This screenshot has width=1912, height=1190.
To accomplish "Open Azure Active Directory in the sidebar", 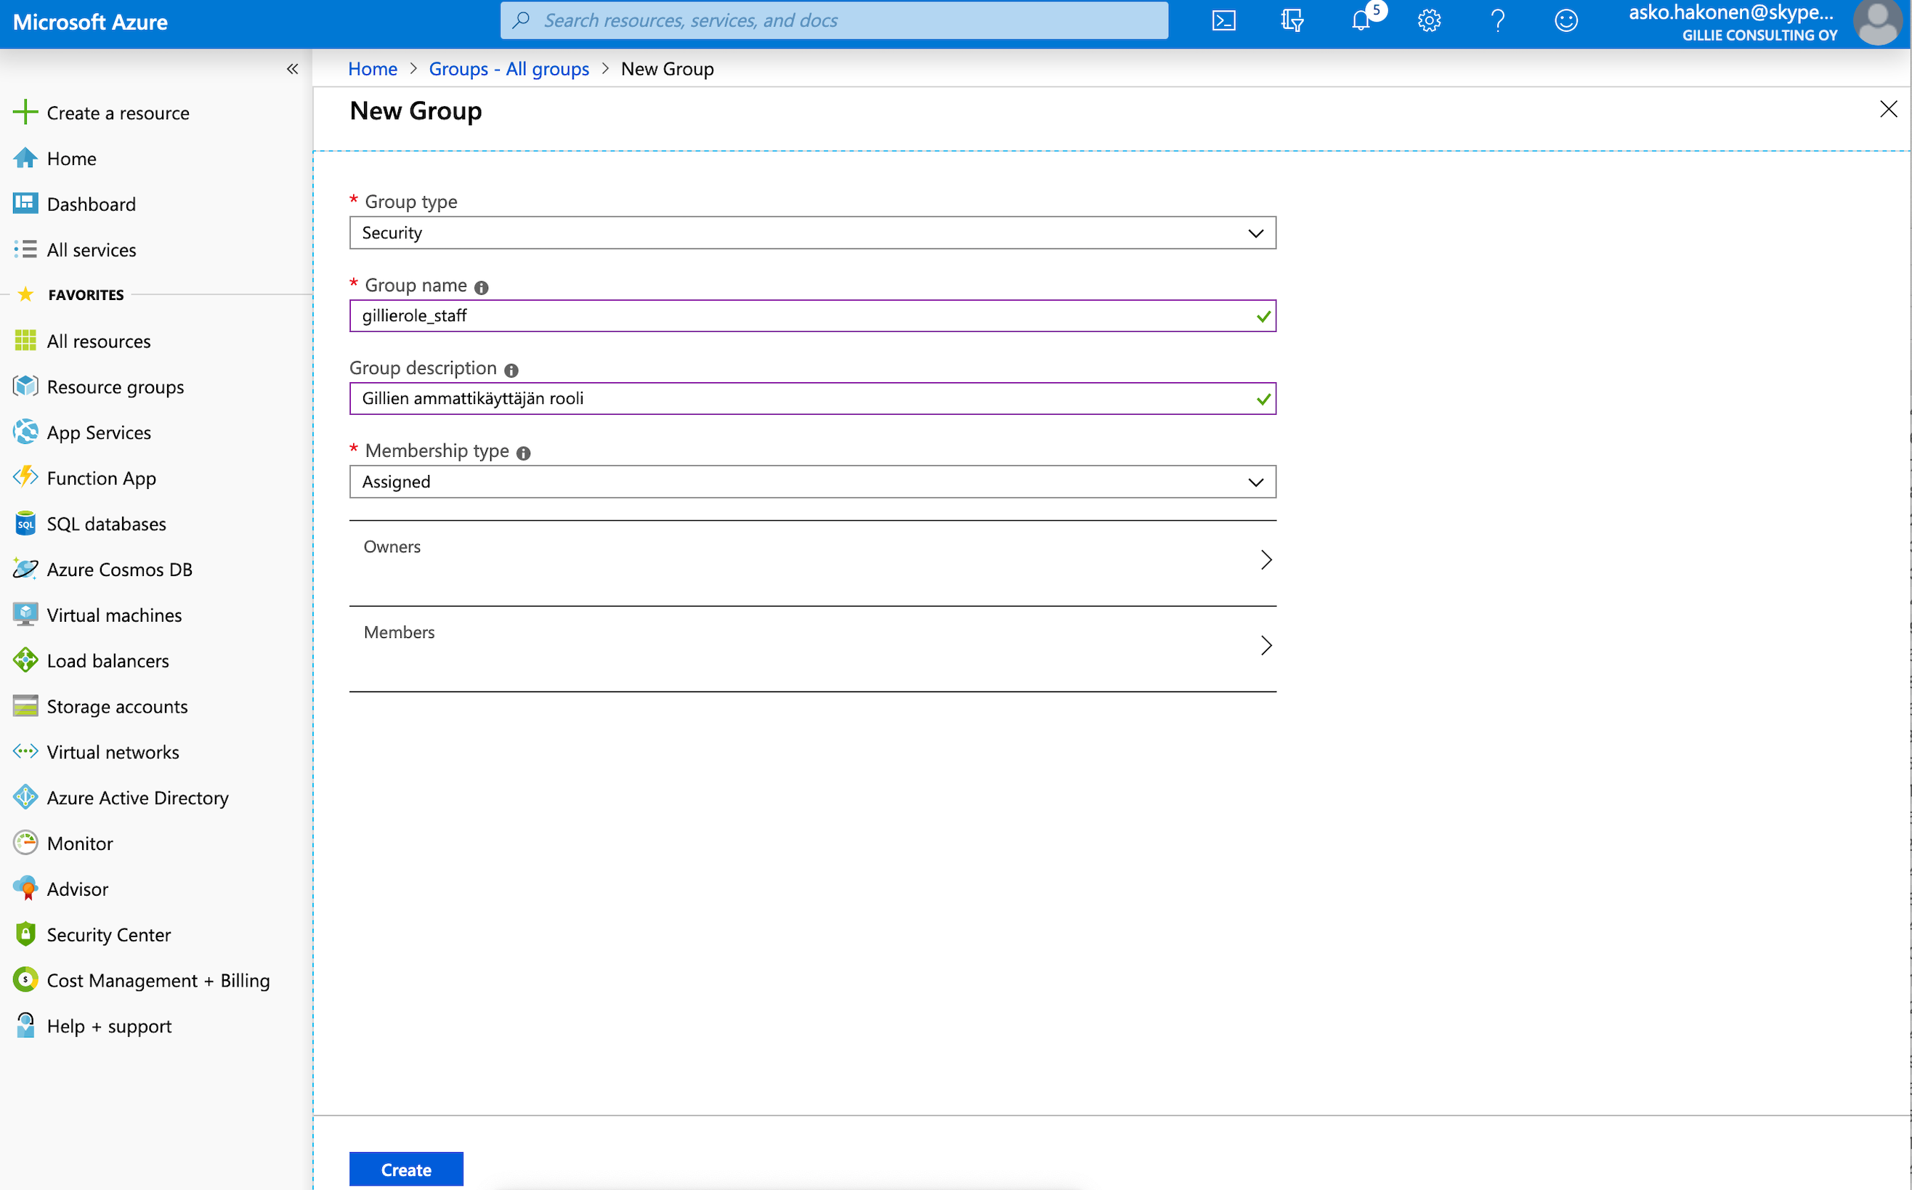I will 138,797.
